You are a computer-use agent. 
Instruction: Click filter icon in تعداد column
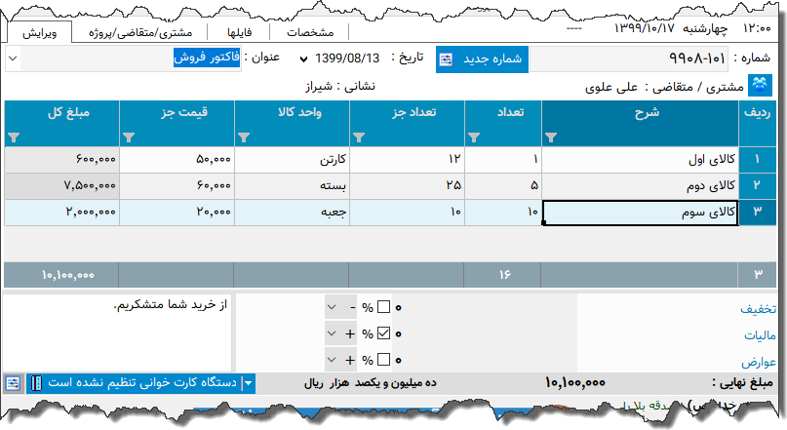[x=474, y=137]
